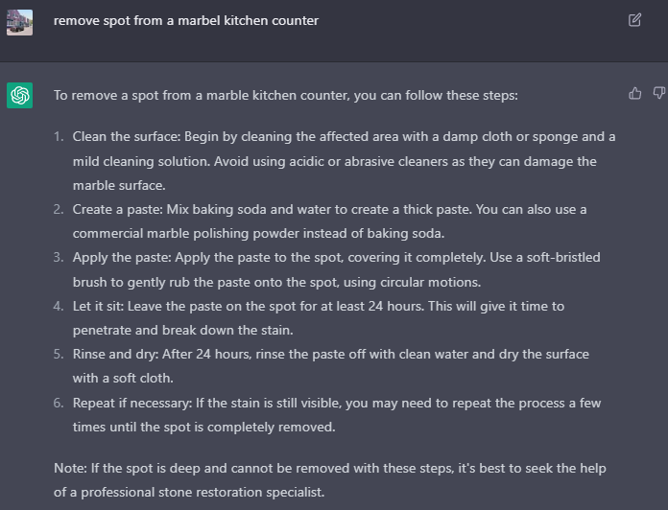668x510 pixels.
Task: Click the list number '6.' marker
Action: click(59, 403)
